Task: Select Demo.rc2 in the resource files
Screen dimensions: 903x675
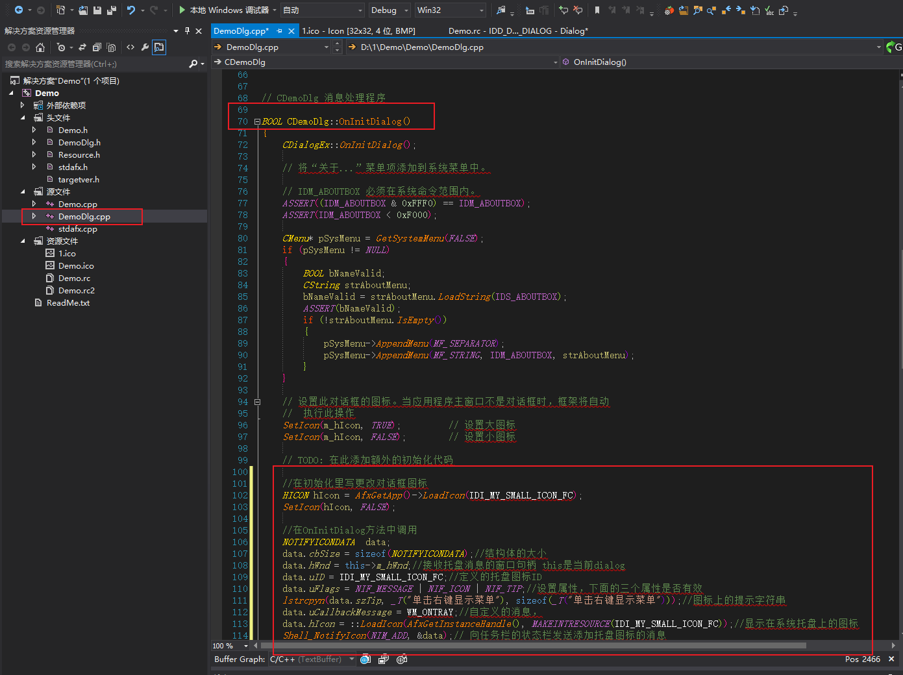Action: click(x=77, y=290)
